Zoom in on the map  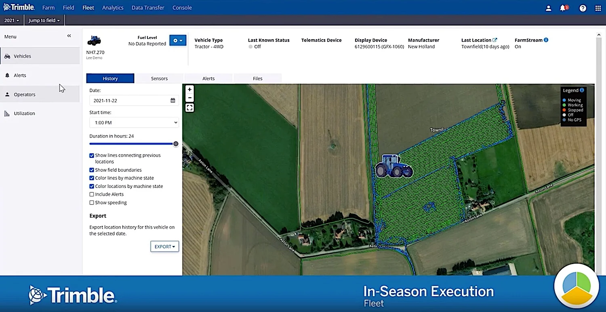click(x=189, y=90)
